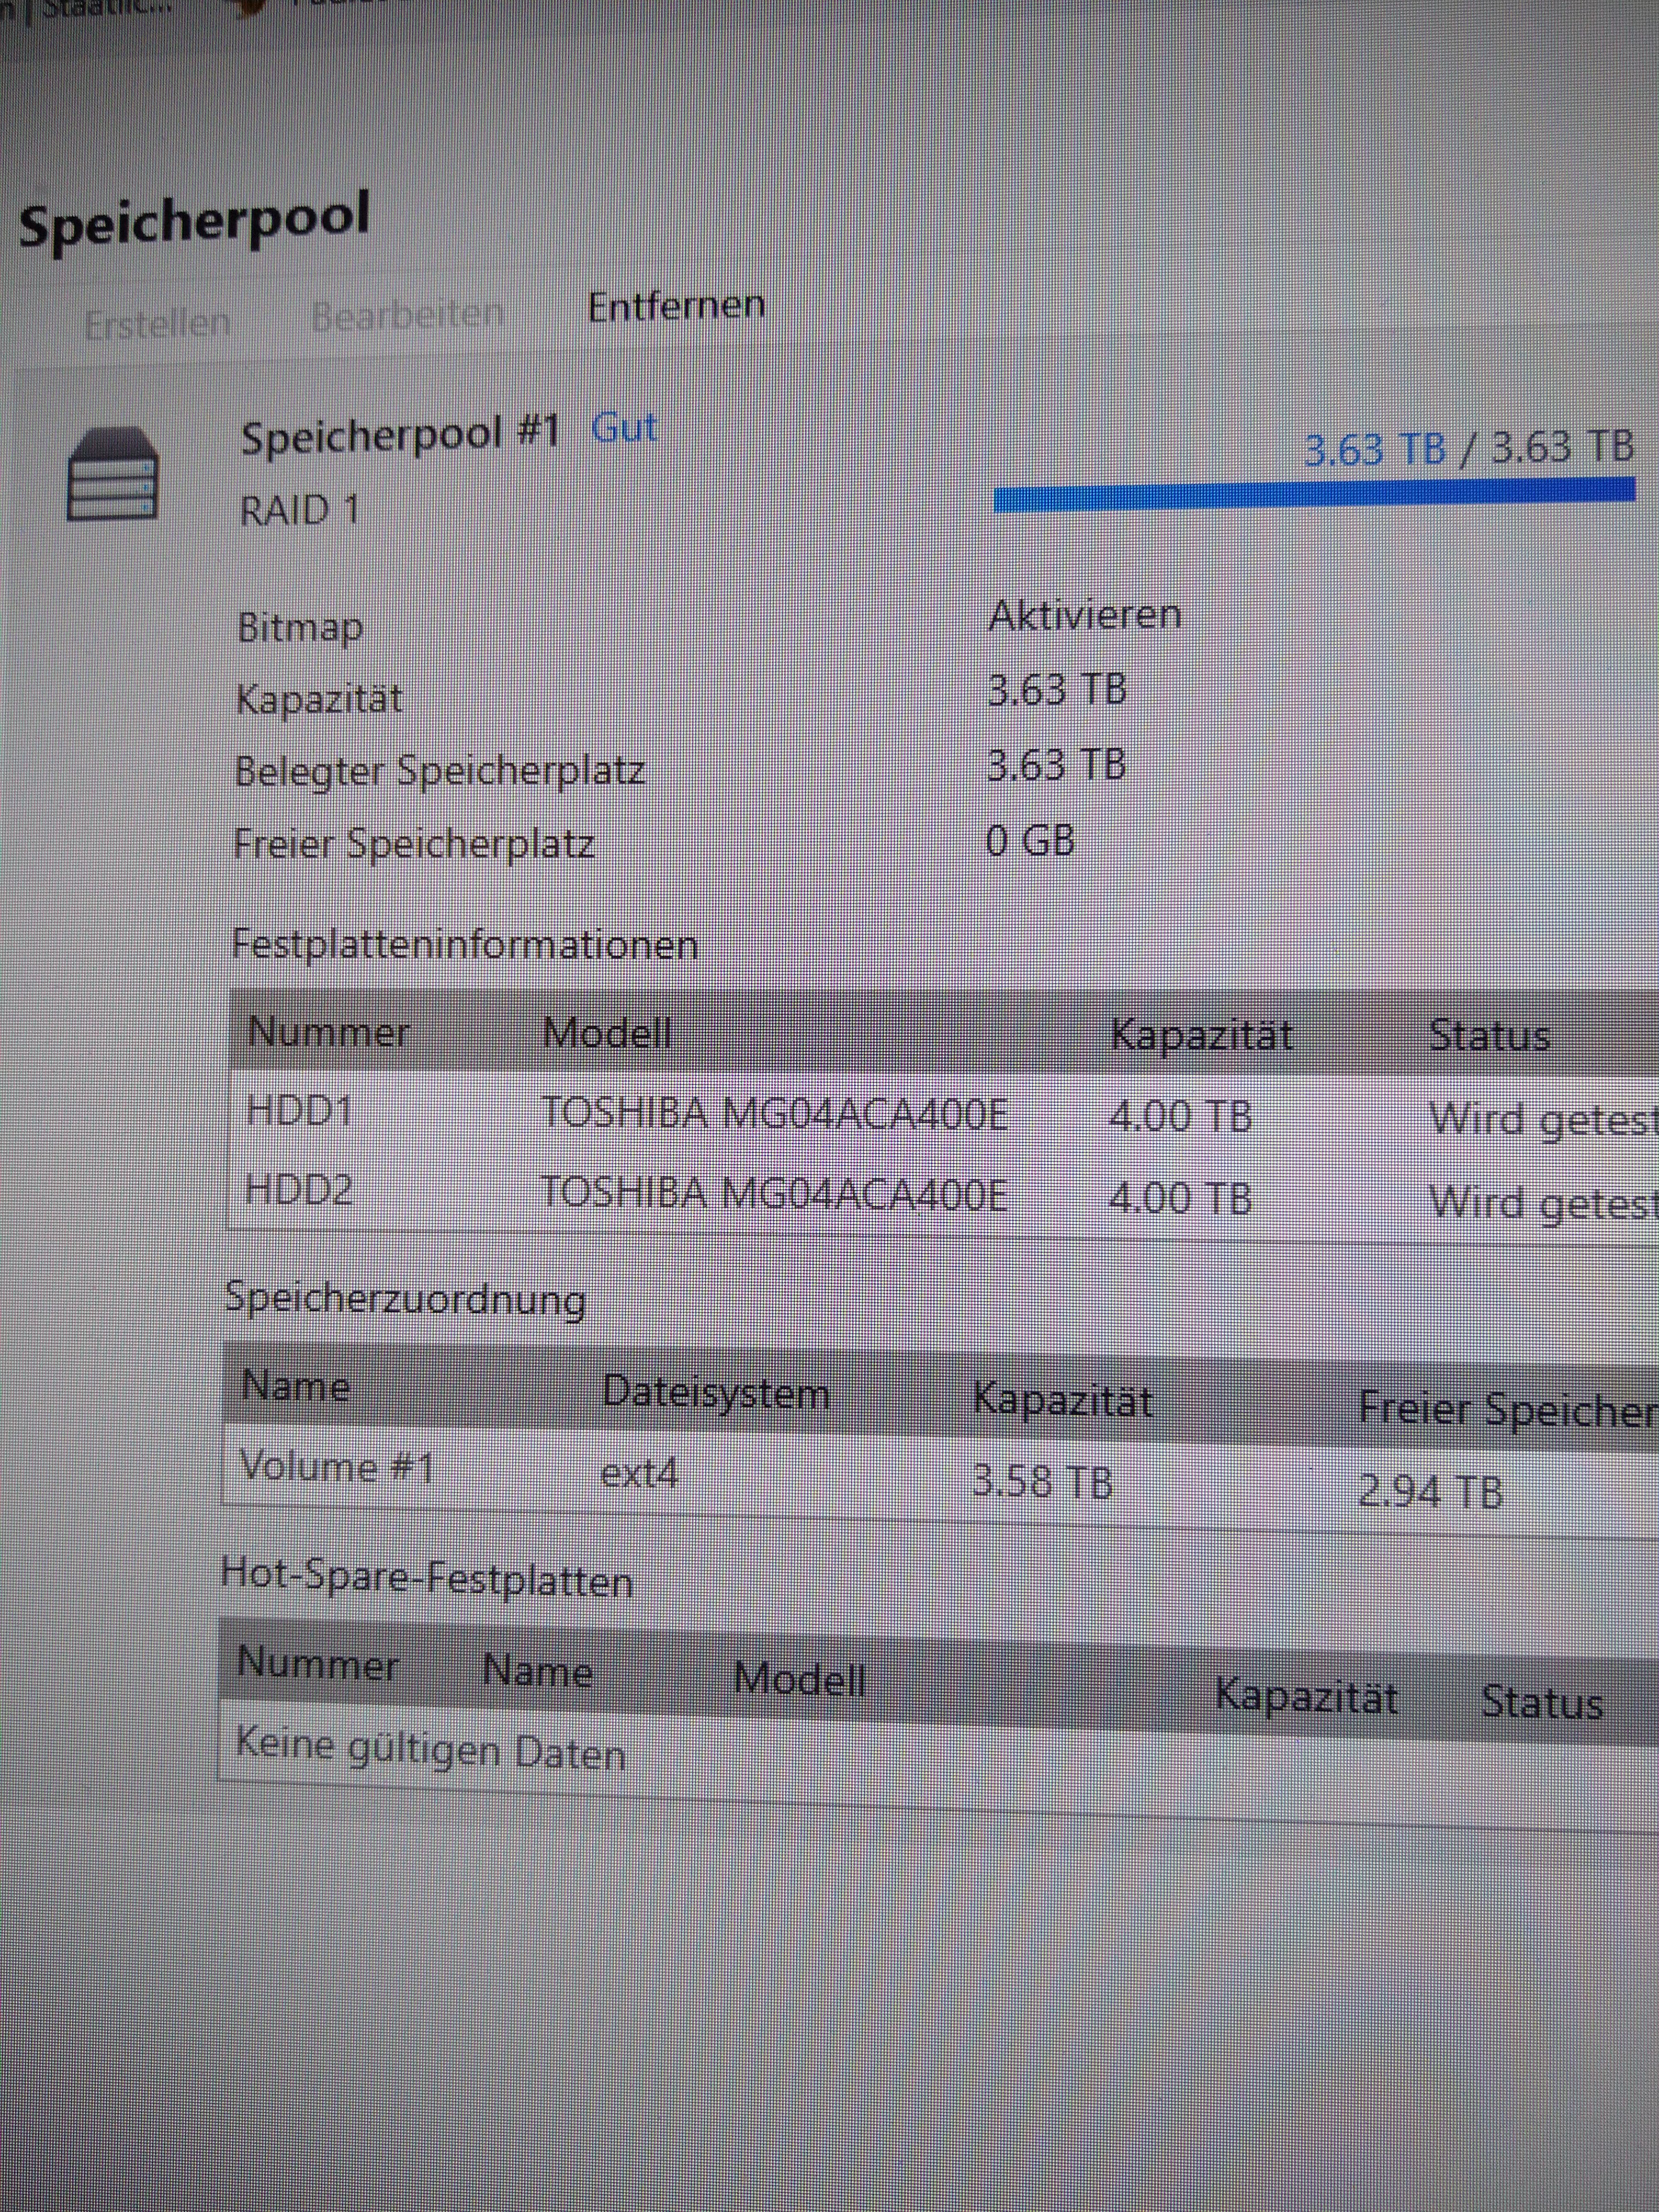Click the Entfernen button
This screenshot has width=1659, height=2212.
[676, 306]
